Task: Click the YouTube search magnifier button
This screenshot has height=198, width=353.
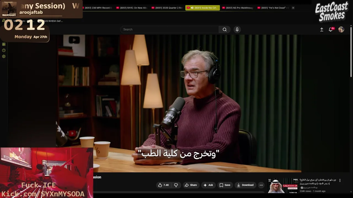Action: tap(225, 29)
